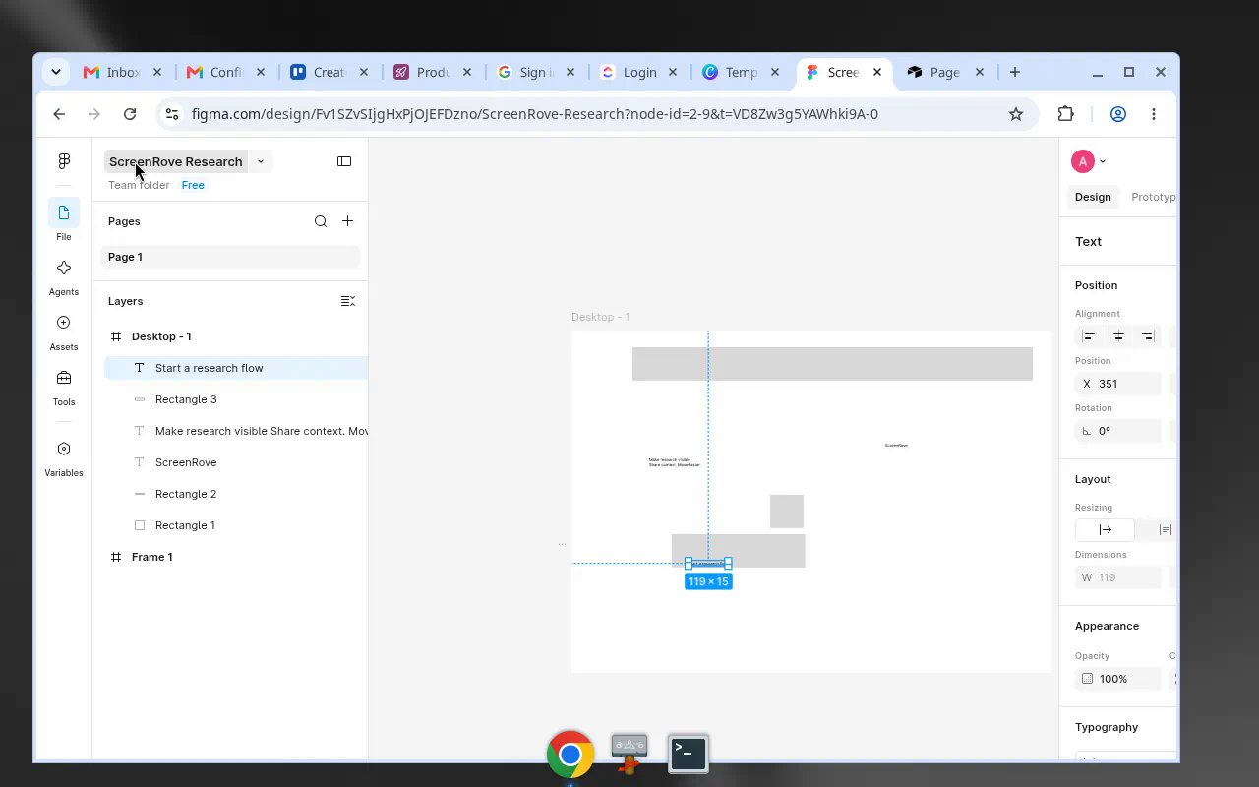Image resolution: width=1259 pixels, height=787 pixels.
Task: Open the Assets sidebar panel
Action: (x=64, y=323)
